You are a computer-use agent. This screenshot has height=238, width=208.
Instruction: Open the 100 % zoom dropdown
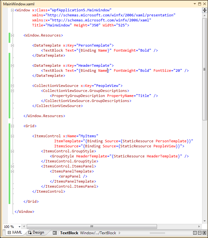[x=20, y=227]
